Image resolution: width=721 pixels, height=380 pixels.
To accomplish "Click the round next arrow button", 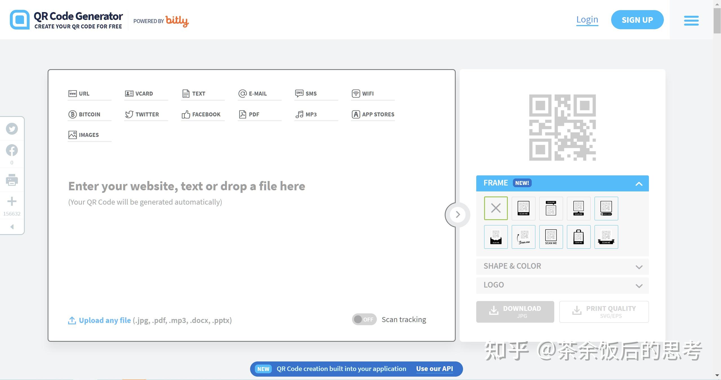I will (x=458, y=215).
